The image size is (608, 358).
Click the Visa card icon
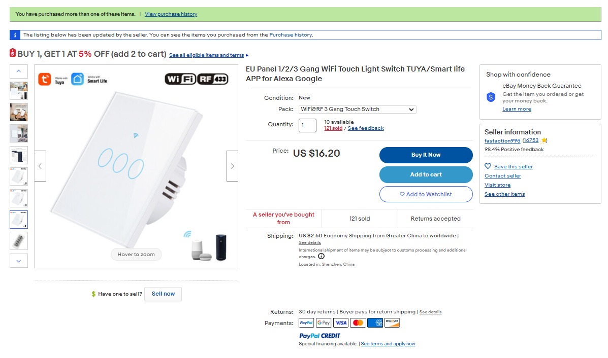point(341,323)
